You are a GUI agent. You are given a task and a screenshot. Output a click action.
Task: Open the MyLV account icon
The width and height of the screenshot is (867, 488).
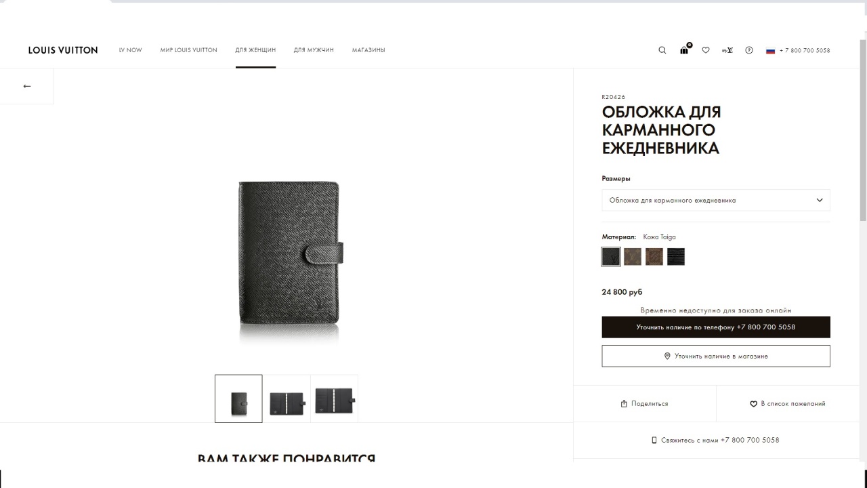(727, 50)
